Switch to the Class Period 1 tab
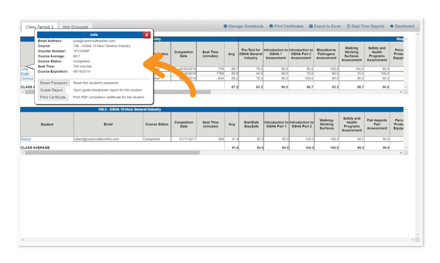The image size is (440, 263). 39,27
